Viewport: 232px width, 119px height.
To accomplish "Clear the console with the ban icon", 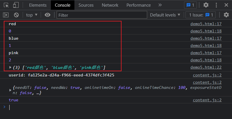I will click(16, 15).
